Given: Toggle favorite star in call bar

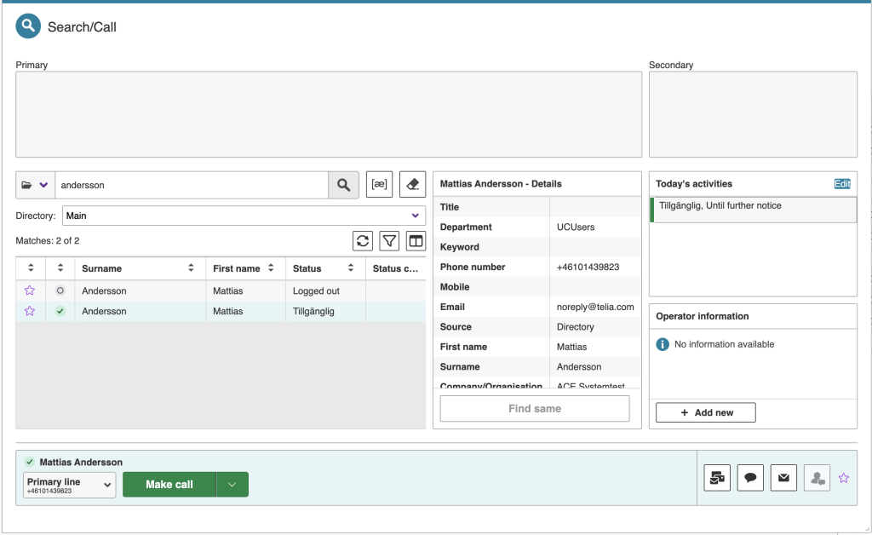Looking at the screenshot, I should (x=844, y=478).
